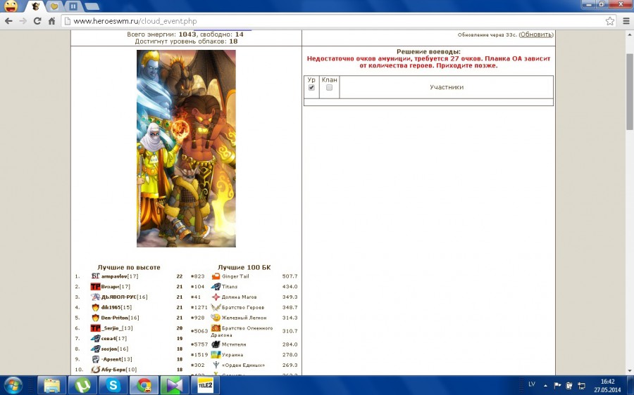Bookmark this page with star icon
Screen dimensions: 634x395
tap(610, 21)
